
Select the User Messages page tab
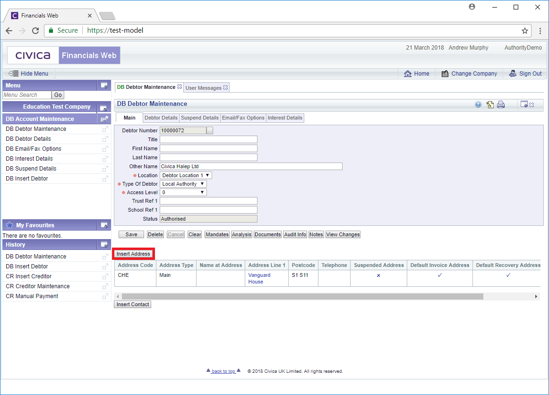tap(203, 88)
